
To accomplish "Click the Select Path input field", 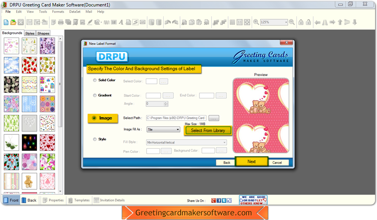I will 177,118.
